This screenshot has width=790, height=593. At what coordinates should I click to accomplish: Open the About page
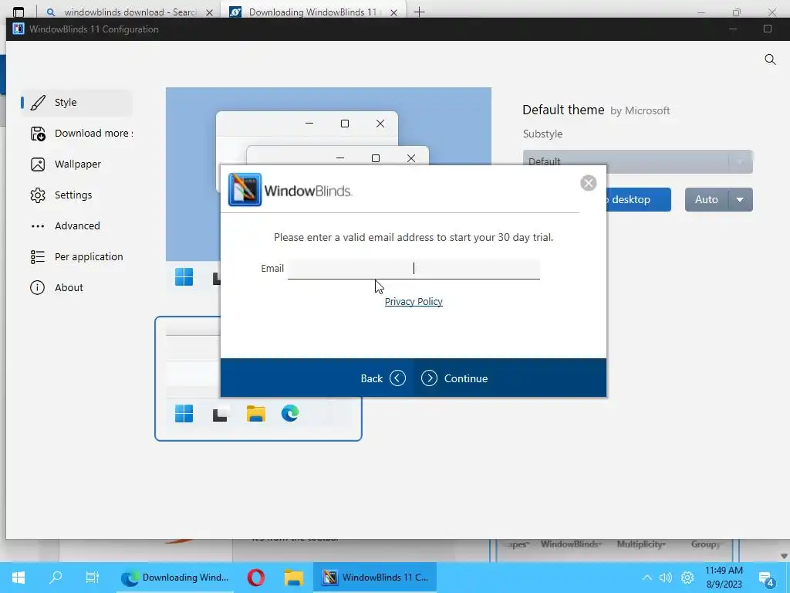click(76, 287)
